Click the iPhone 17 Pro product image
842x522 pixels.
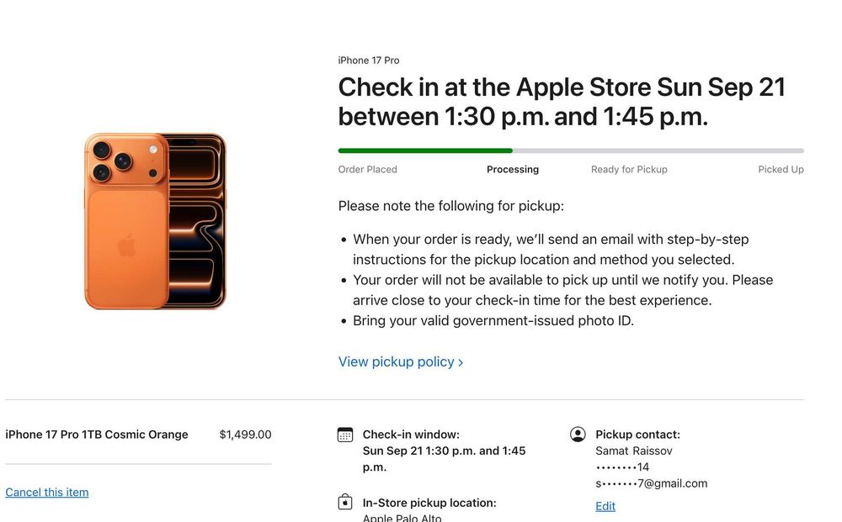tap(155, 221)
